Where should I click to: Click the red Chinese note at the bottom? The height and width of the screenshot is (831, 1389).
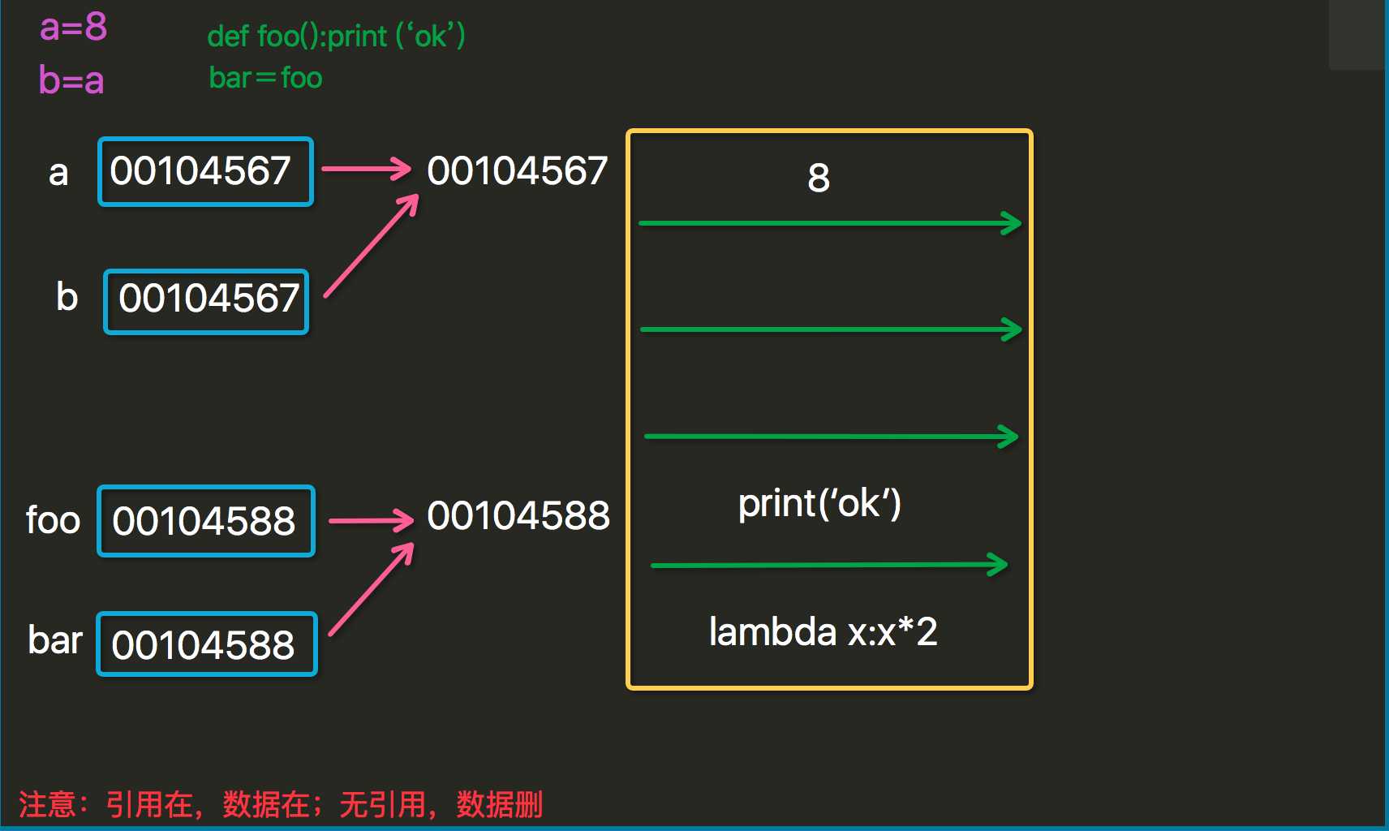pyautogui.click(x=281, y=804)
